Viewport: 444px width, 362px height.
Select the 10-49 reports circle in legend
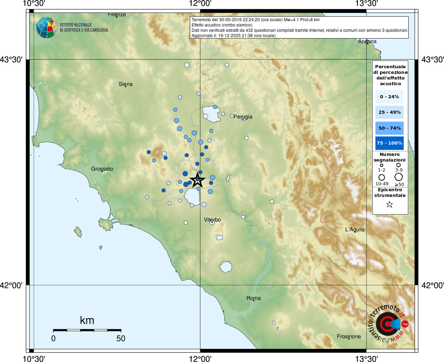[x=382, y=177]
